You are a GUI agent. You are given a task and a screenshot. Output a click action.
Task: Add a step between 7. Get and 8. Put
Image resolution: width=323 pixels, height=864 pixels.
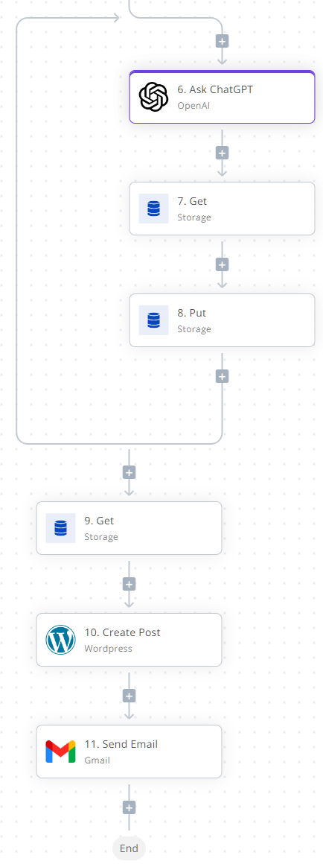(x=223, y=264)
